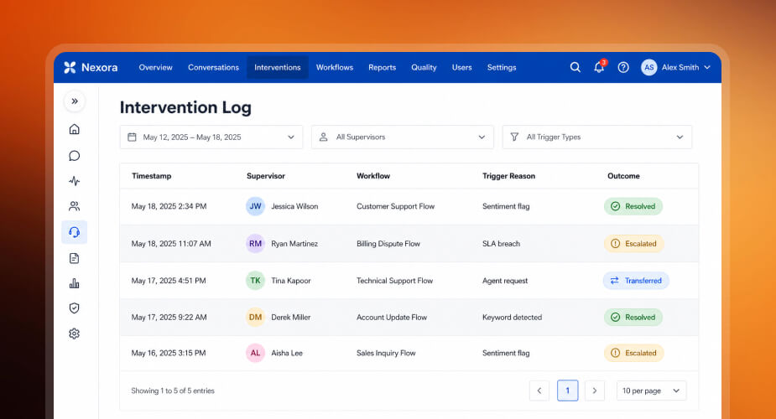Click timestamp May 18, 2025 11:07 AM
This screenshot has height=419, width=776.
point(171,244)
